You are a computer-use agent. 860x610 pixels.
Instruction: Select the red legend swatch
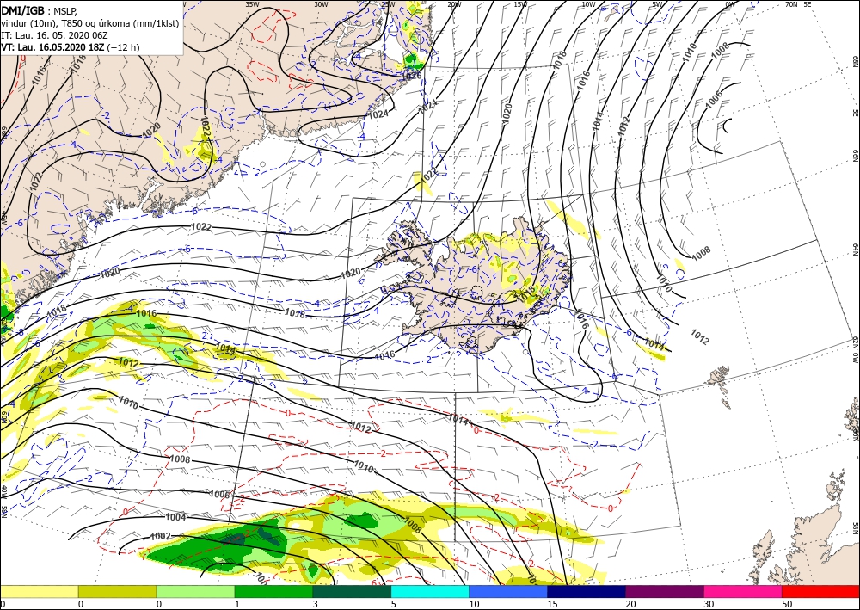820,591
